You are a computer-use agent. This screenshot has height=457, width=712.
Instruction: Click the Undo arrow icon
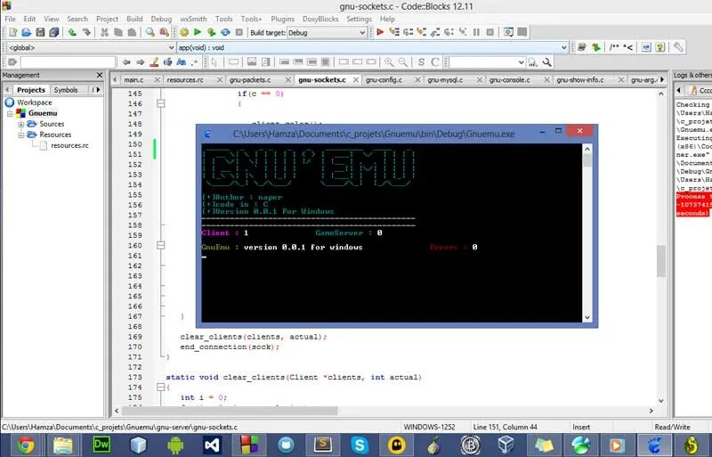click(72, 32)
